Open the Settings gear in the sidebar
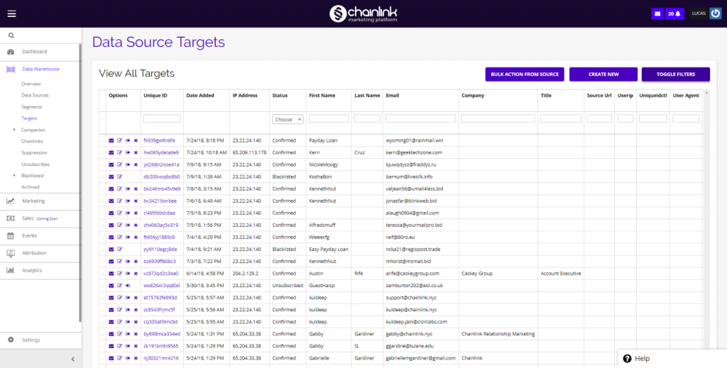 tap(11, 340)
